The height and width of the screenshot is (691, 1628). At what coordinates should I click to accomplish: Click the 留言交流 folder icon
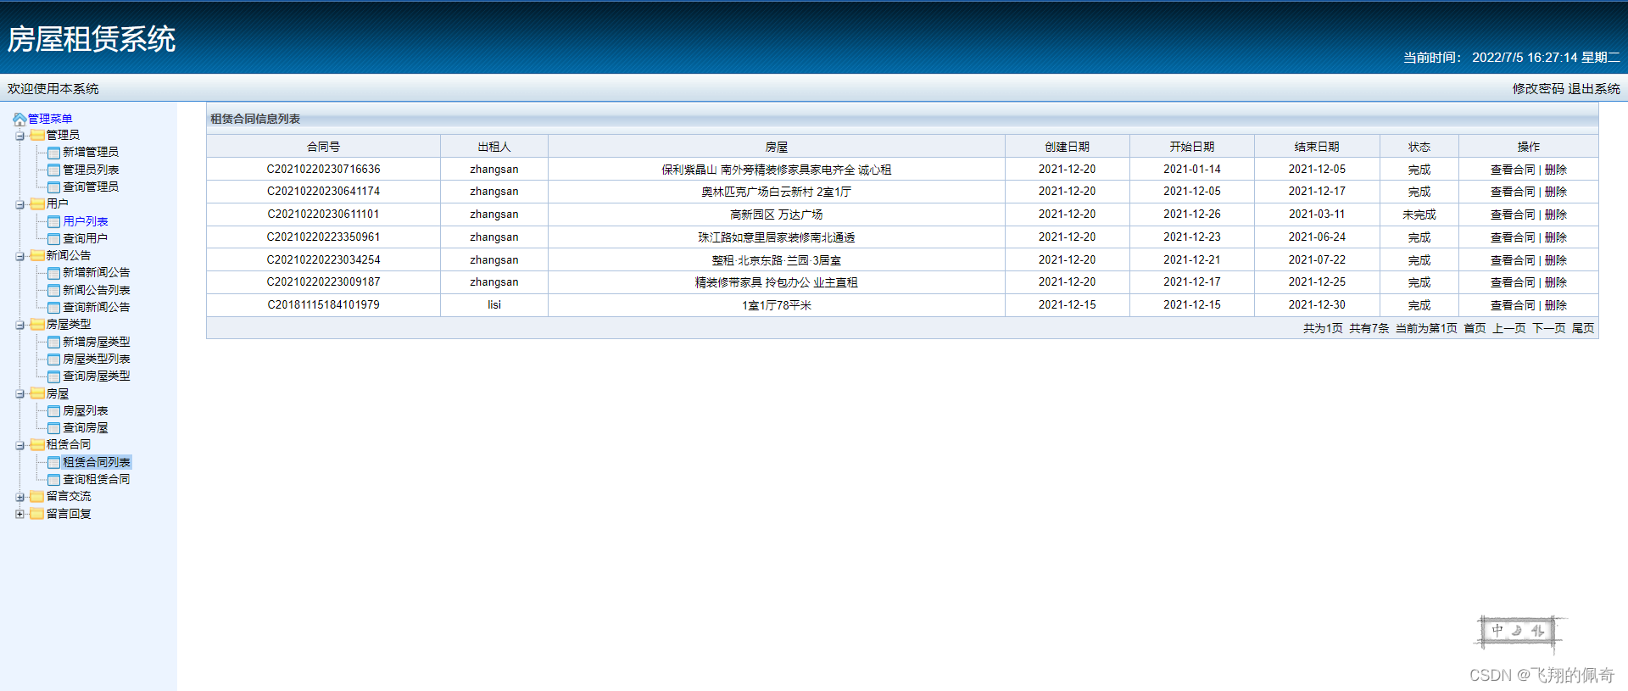(x=37, y=497)
